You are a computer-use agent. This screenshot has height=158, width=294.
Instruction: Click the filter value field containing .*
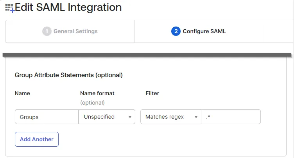pyautogui.click(x=231, y=117)
